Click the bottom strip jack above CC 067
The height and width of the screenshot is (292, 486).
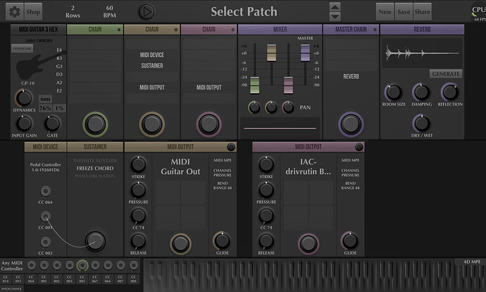coord(95,265)
